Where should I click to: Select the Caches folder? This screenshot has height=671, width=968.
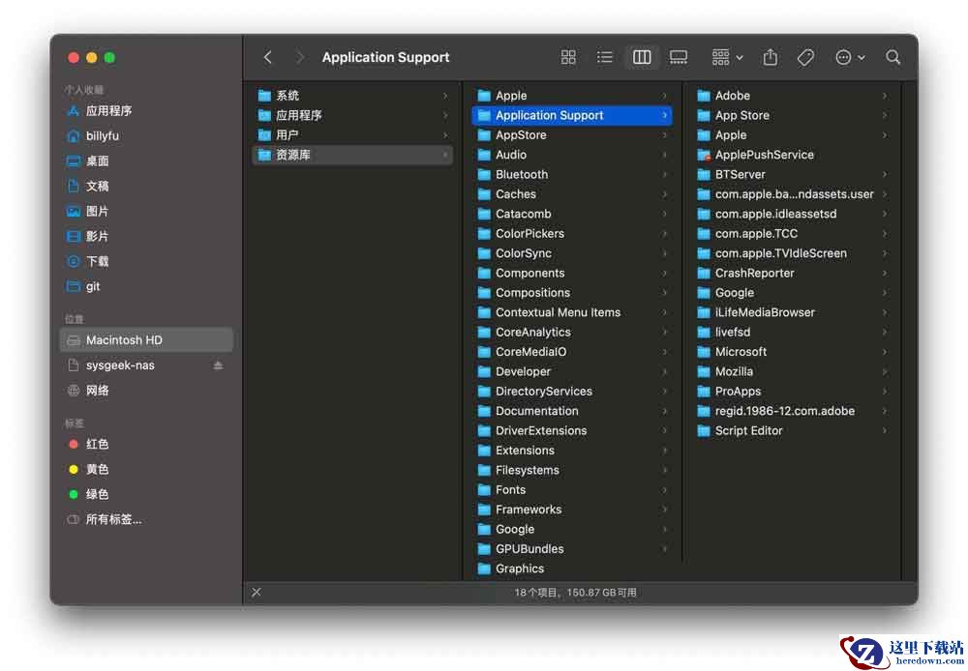pyautogui.click(x=572, y=194)
